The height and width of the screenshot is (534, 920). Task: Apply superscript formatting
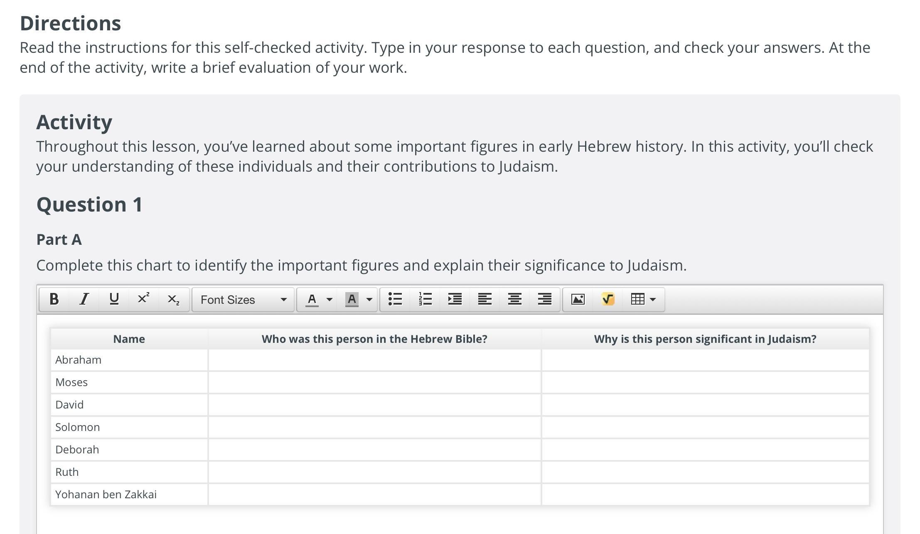click(x=143, y=299)
